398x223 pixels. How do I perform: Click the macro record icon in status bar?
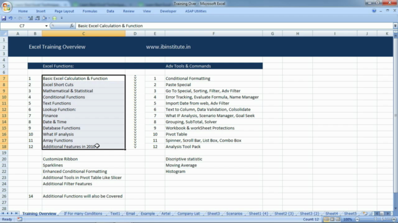coord(19,219)
